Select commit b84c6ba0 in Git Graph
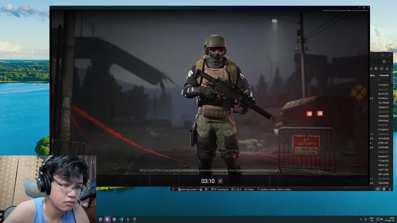 (383, 120)
